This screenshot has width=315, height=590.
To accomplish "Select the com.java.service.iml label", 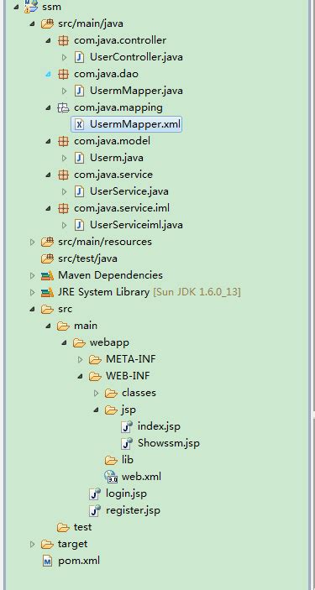I will coord(122,208).
